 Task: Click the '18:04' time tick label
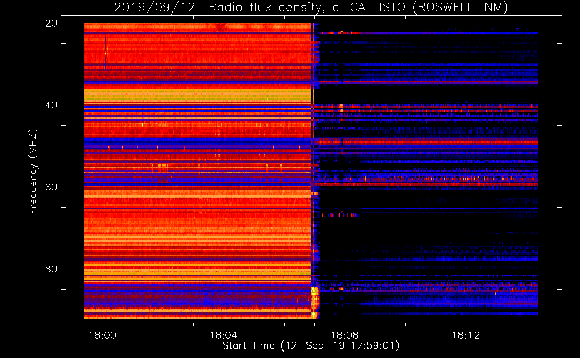click(224, 335)
